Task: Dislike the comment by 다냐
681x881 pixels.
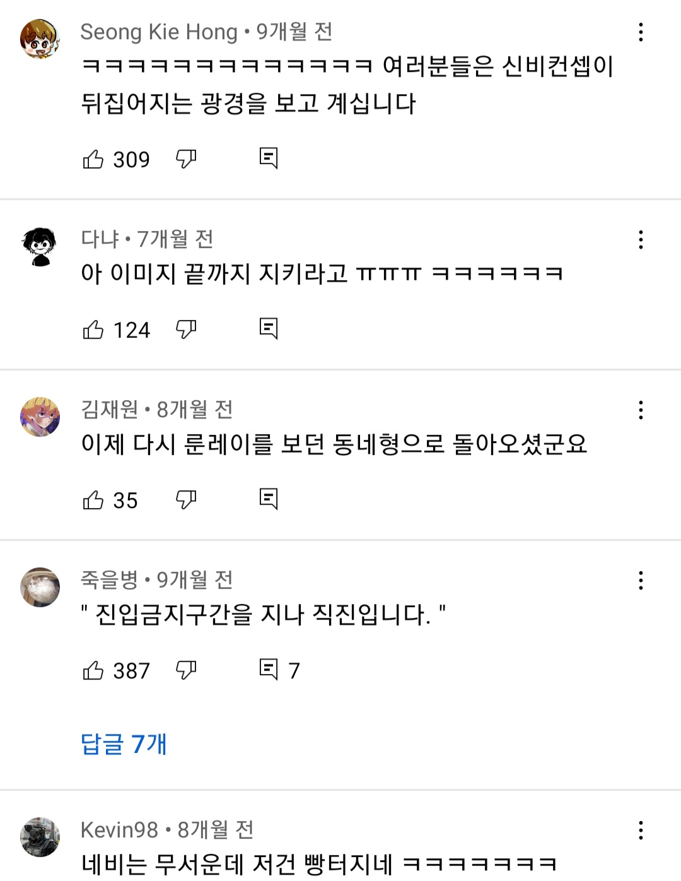Action: tap(186, 329)
